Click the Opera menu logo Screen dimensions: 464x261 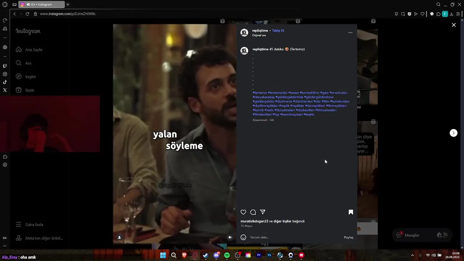(5, 5)
